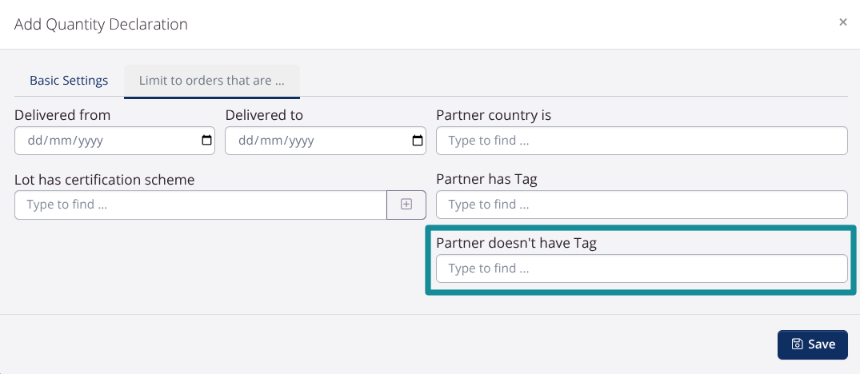Click the Delivered from date field
This screenshot has height=374, width=860.
tap(114, 141)
